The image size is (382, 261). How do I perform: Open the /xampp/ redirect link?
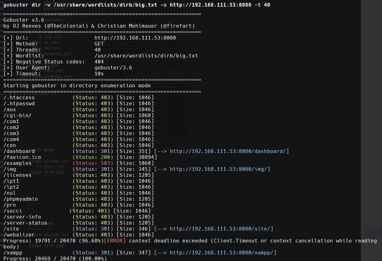pyautogui.click(x=223, y=253)
